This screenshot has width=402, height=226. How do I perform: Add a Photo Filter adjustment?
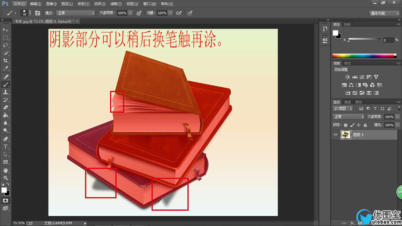tap(365, 85)
